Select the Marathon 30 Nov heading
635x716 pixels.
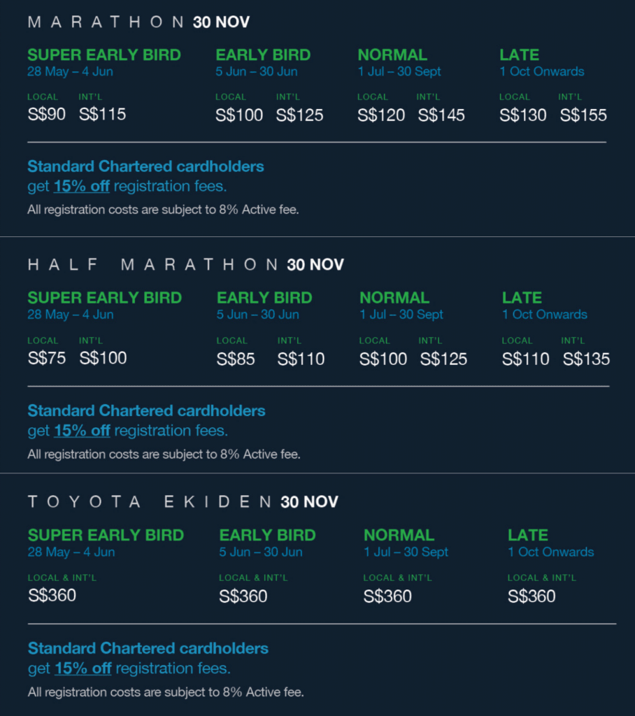[138, 22]
